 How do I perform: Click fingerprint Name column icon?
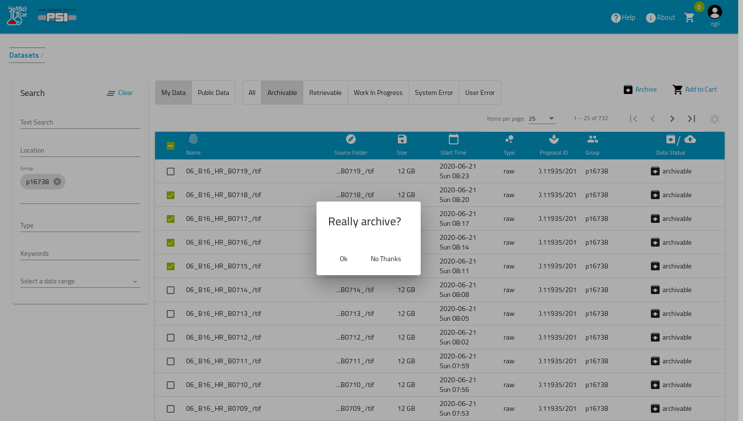point(193,140)
